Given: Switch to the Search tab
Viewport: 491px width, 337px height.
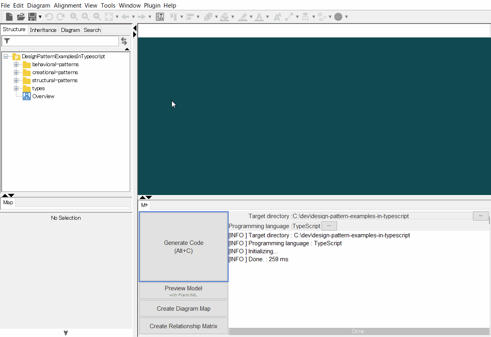Looking at the screenshot, I should coord(92,30).
